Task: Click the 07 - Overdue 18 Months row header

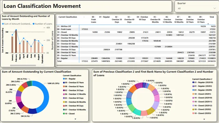Action: coord(67,35)
